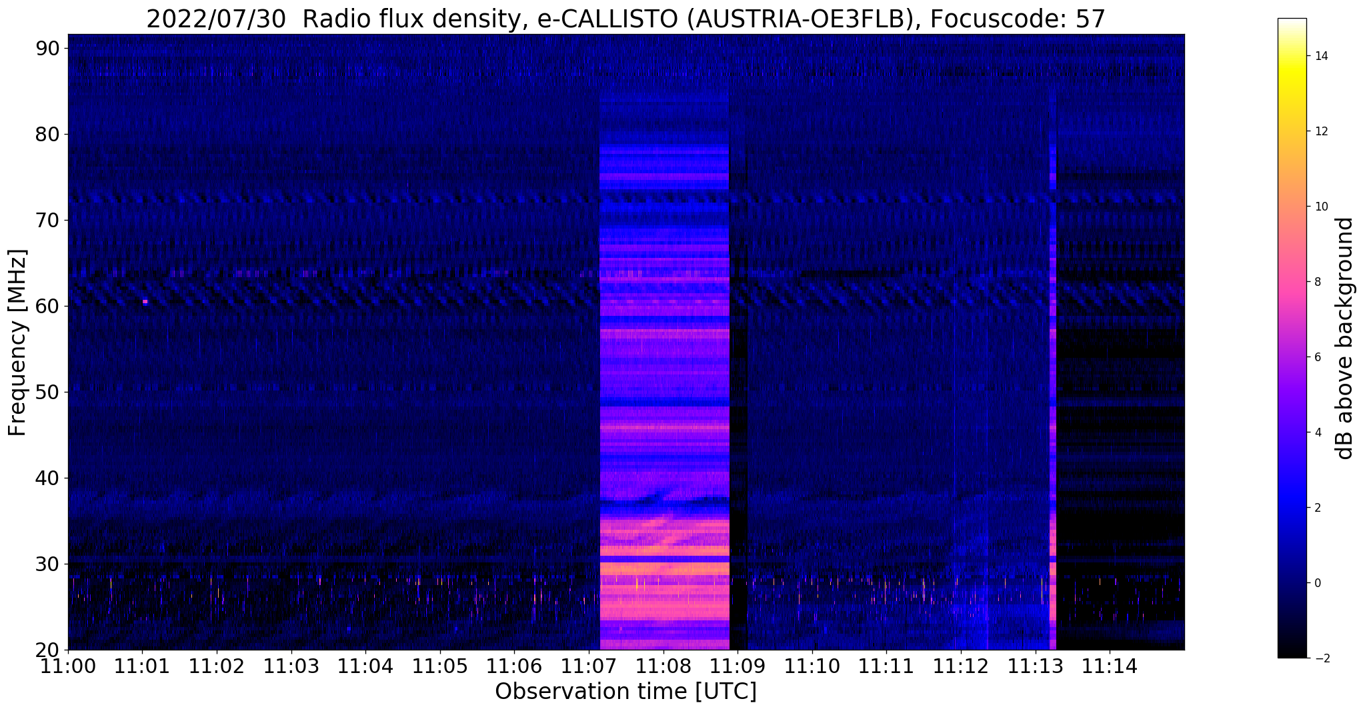Click the 11:12 time tick label

point(961,666)
